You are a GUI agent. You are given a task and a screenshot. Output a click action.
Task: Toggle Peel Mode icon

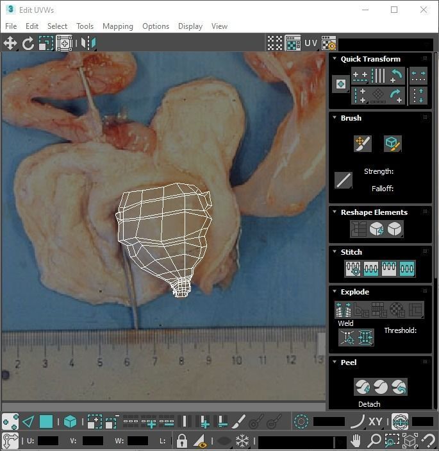pyautogui.click(x=381, y=387)
